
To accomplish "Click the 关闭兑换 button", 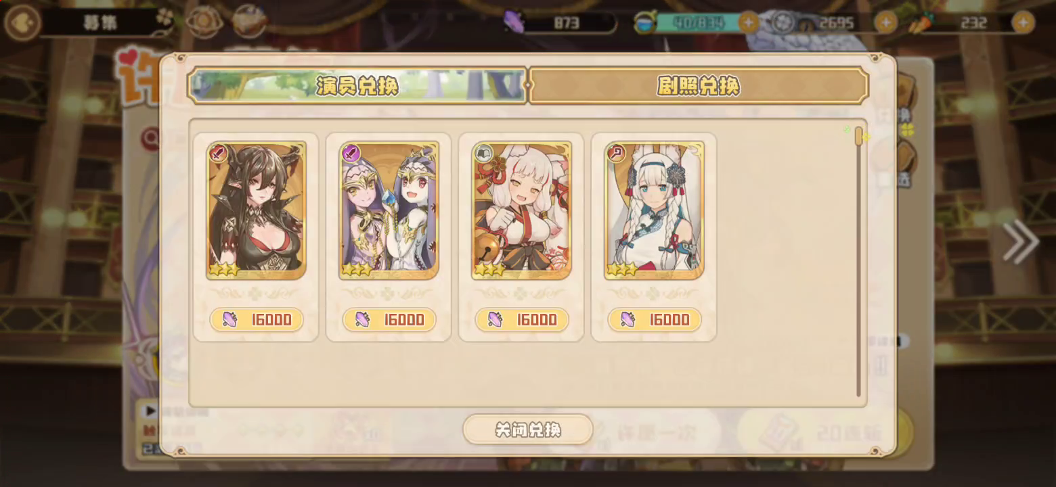I will pos(528,430).
